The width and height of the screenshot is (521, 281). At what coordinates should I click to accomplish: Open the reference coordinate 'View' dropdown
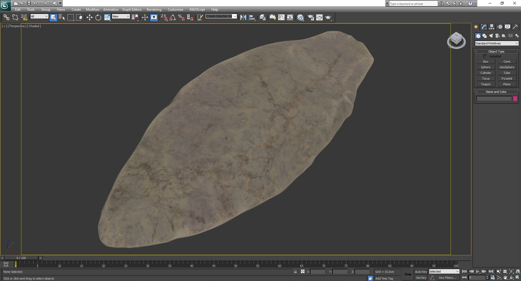(121, 16)
